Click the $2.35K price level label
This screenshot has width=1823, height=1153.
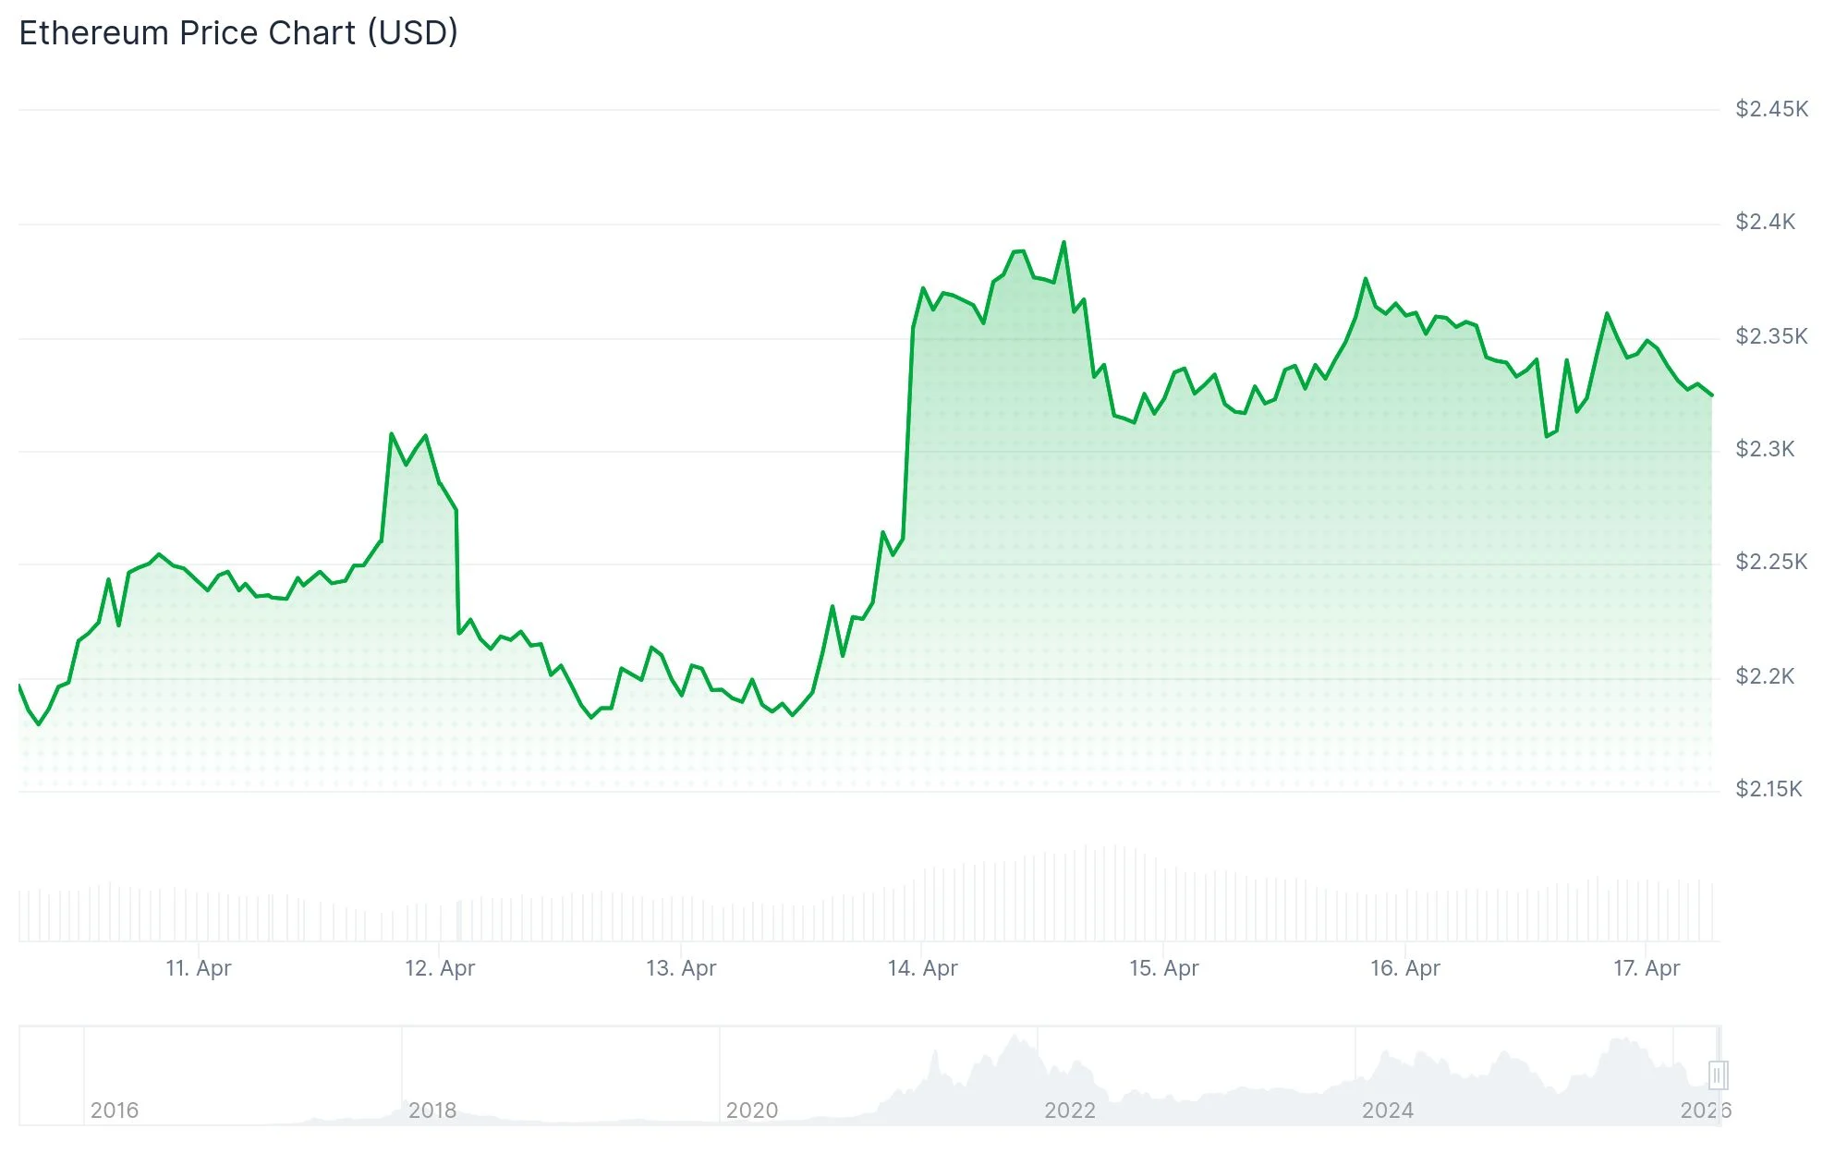[x=1771, y=336]
